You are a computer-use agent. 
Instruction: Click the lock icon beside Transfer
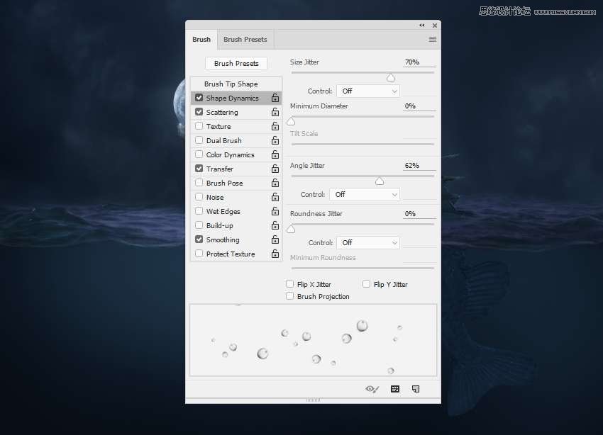coord(275,169)
